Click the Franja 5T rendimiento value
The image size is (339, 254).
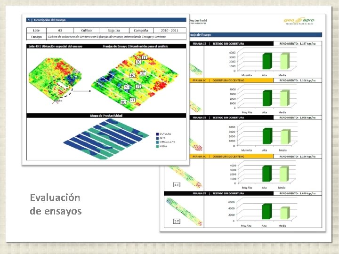pyautogui.click(x=297, y=193)
